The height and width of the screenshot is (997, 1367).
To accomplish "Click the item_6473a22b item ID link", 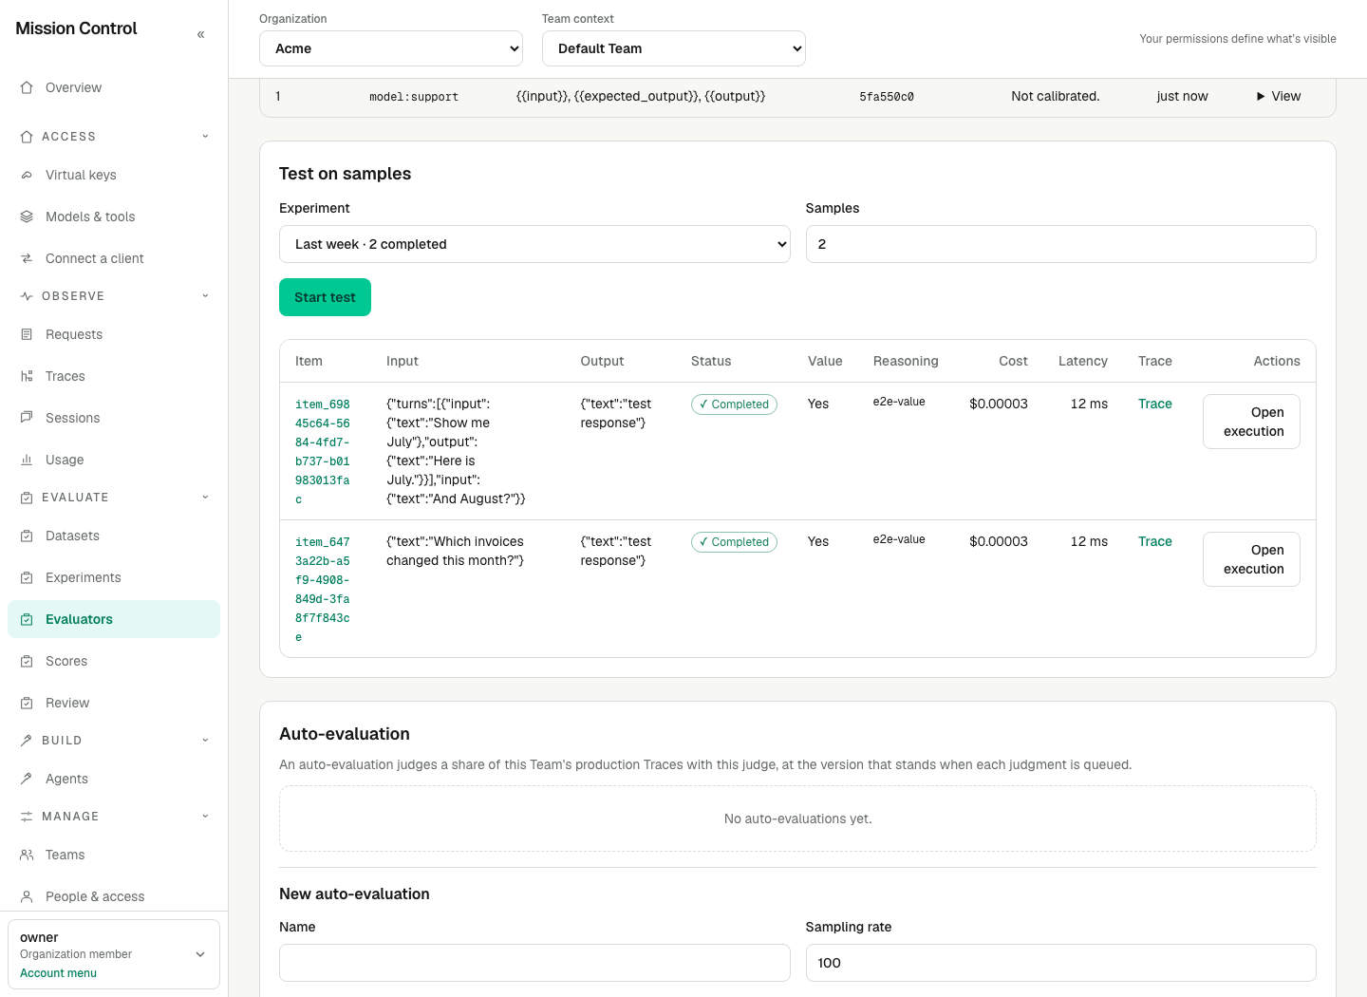I will pyautogui.click(x=323, y=590).
